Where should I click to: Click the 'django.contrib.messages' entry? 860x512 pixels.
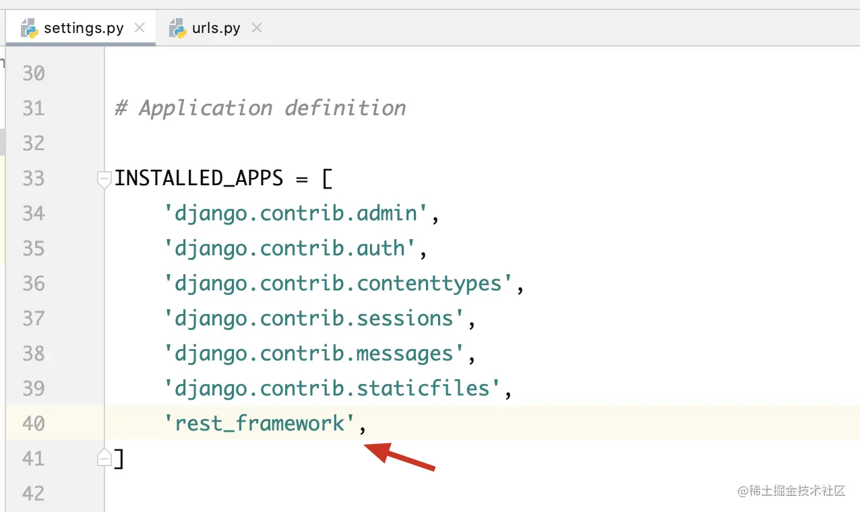[x=315, y=354]
